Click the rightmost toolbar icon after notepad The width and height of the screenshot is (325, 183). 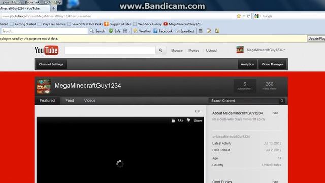click(x=217, y=31)
